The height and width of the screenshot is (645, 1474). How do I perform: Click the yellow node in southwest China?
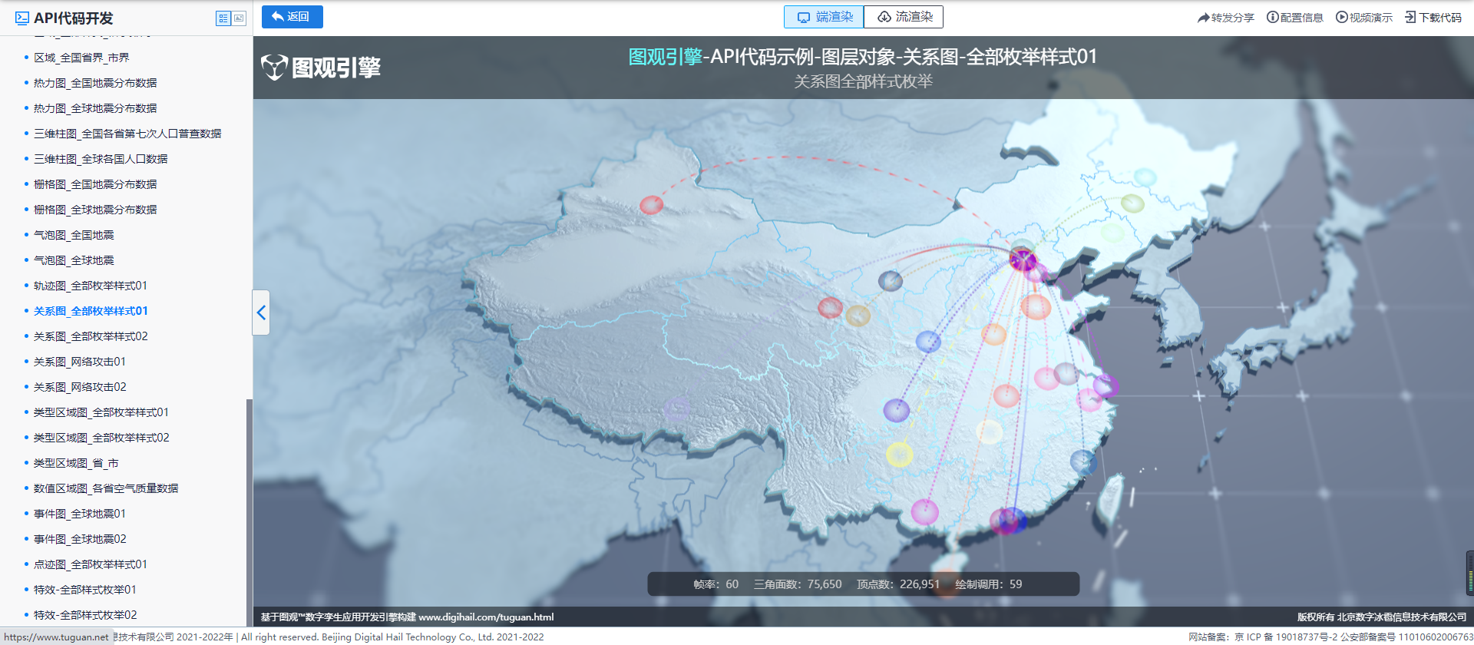pos(899,455)
